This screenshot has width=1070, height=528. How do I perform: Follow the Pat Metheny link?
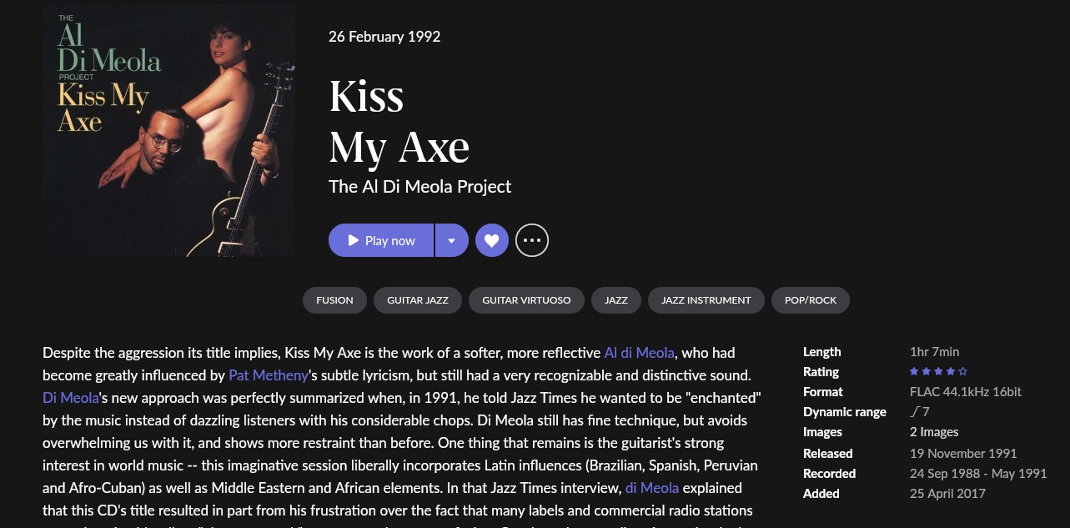(269, 375)
